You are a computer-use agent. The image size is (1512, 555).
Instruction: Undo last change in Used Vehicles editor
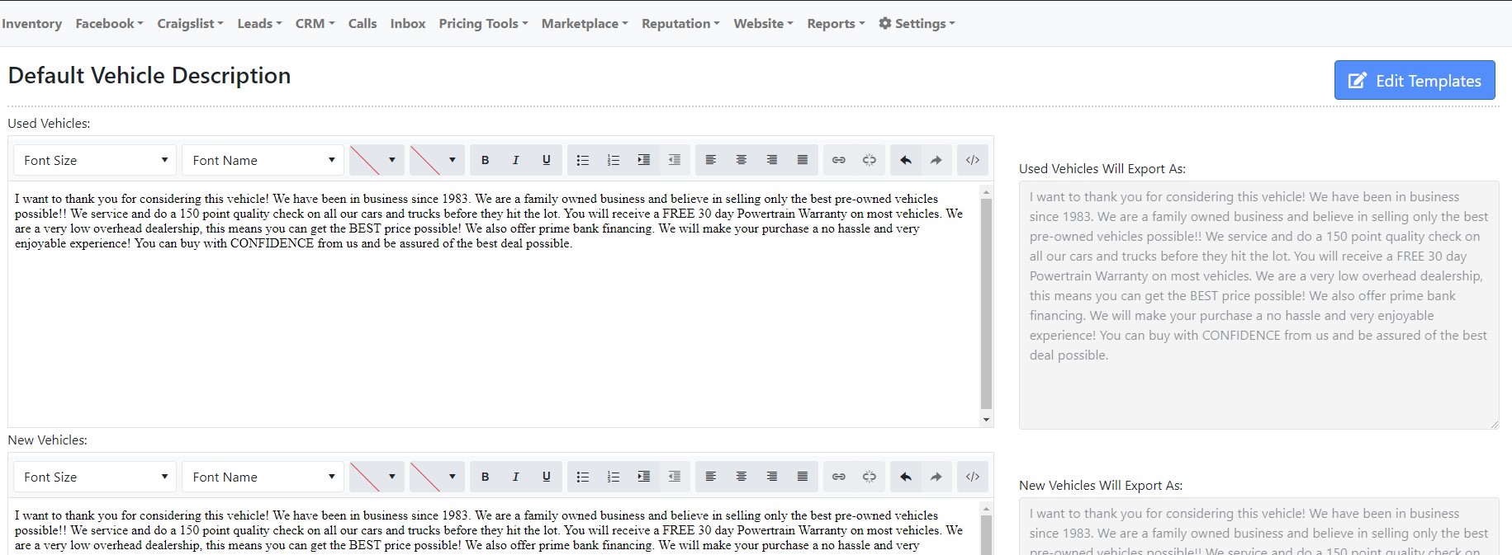tap(905, 160)
